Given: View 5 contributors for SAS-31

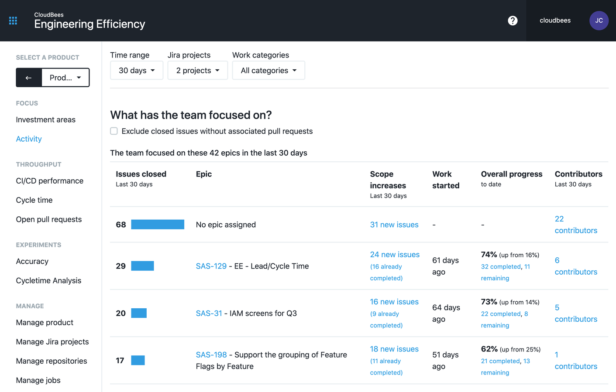Looking at the screenshot, I should coord(576,313).
